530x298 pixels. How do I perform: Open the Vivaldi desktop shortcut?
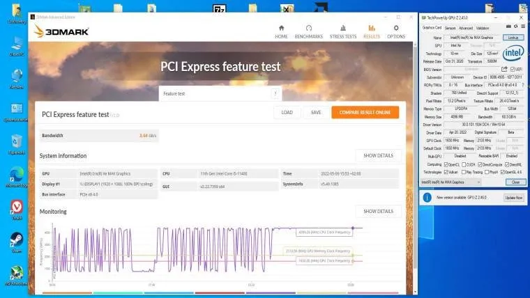point(17,210)
